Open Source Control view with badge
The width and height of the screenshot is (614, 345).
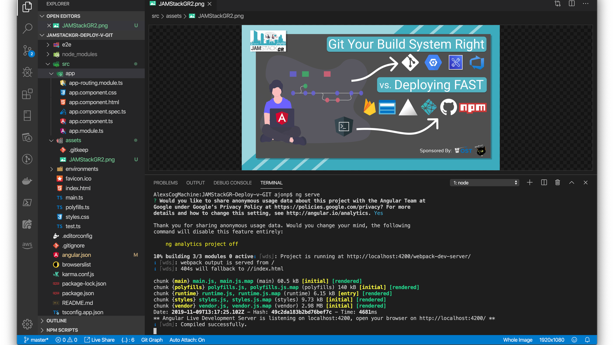pyautogui.click(x=28, y=50)
